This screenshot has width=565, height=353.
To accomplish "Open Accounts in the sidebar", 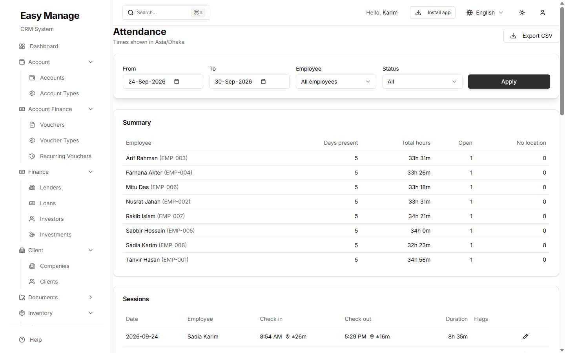I will click(52, 78).
